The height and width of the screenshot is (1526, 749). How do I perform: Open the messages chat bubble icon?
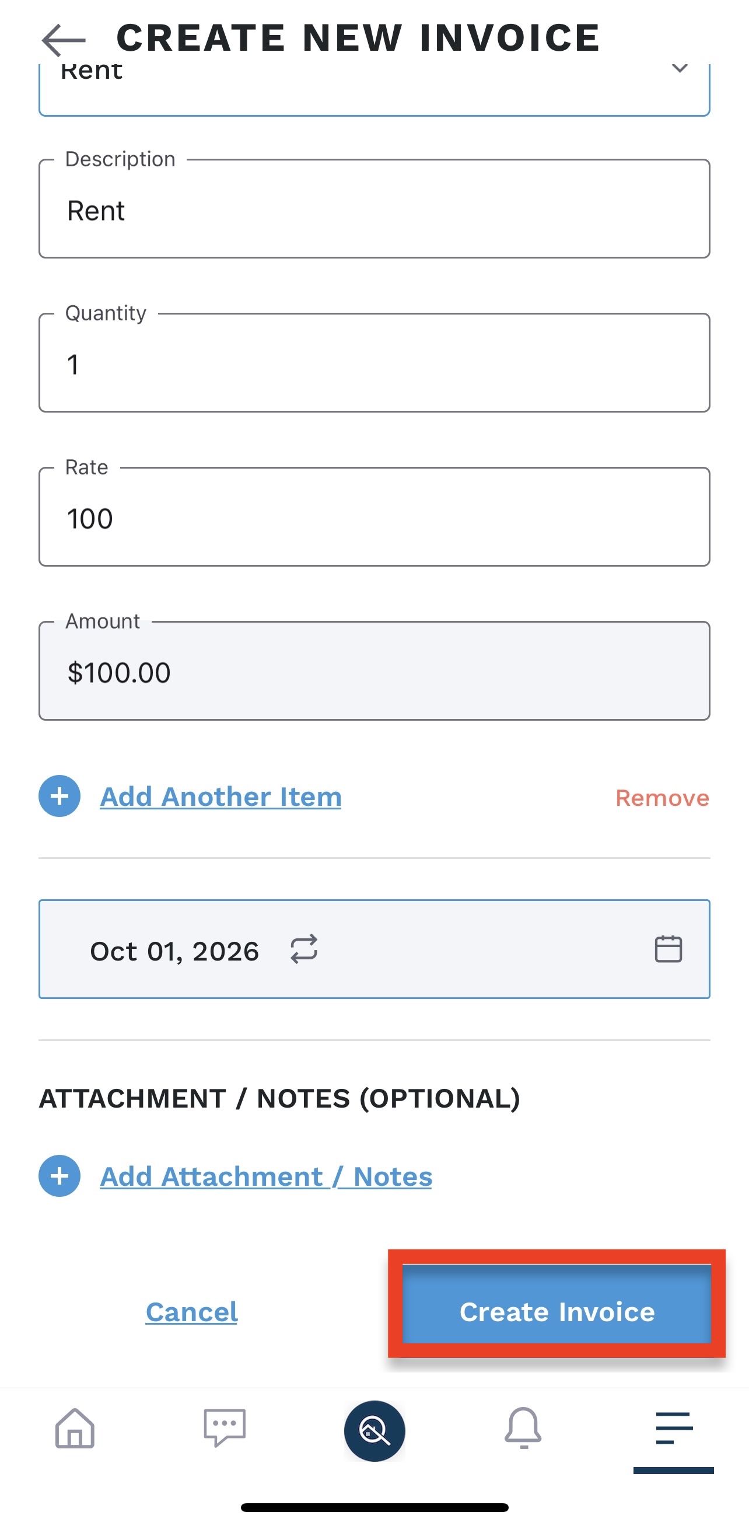(225, 1429)
